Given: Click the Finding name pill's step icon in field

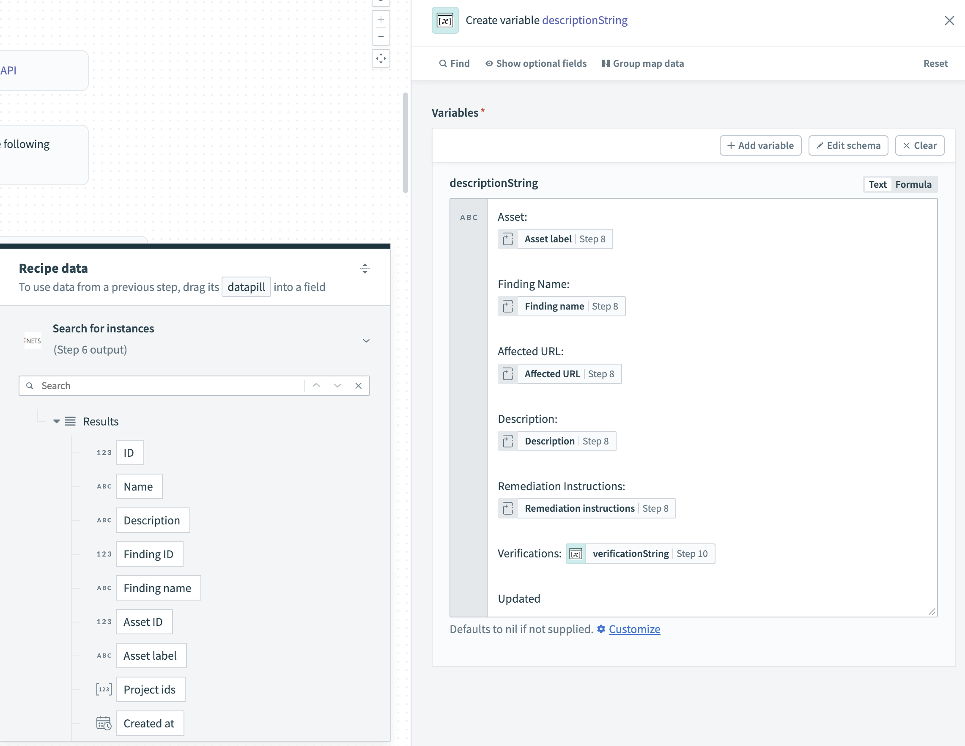Looking at the screenshot, I should [x=508, y=306].
